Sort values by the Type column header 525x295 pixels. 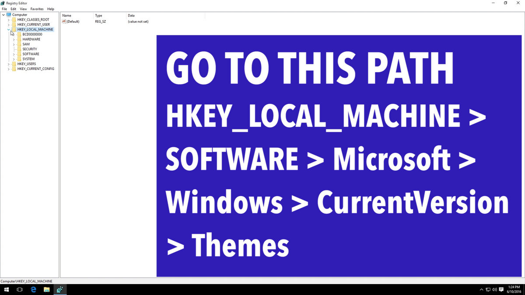[x=109, y=15]
